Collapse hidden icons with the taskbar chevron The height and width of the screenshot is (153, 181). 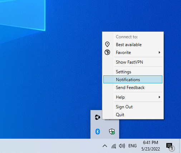click(105, 146)
